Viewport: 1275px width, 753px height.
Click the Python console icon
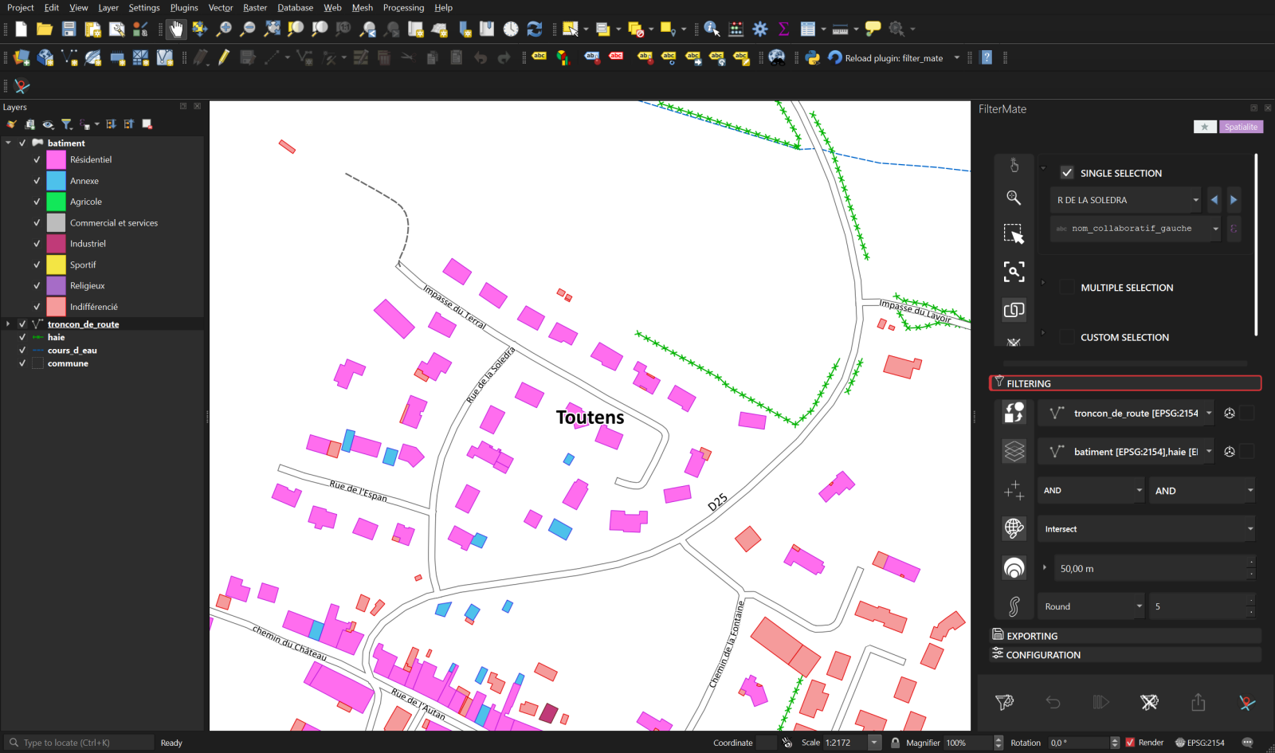[813, 57]
